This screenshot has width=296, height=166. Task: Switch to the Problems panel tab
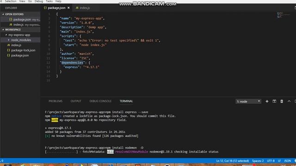click(55, 101)
